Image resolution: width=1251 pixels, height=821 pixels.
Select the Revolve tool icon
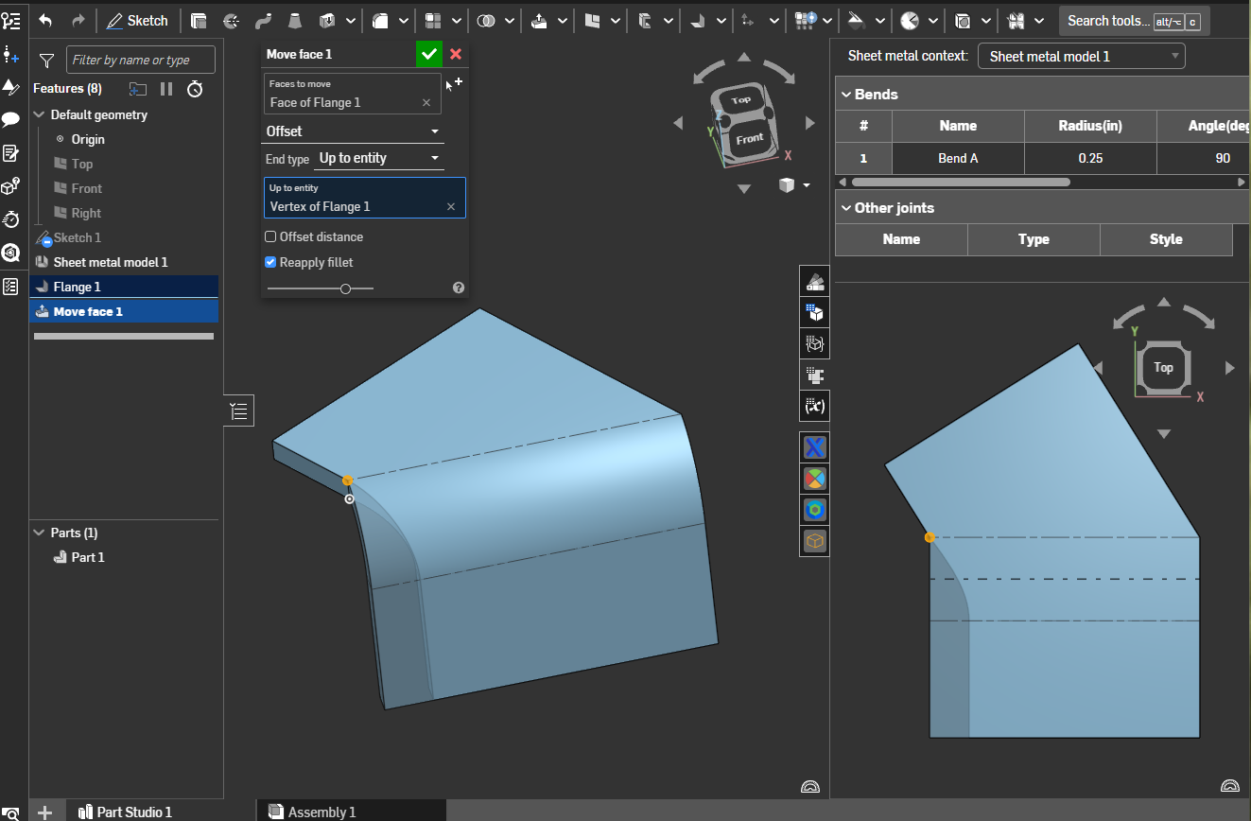click(232, 20)
